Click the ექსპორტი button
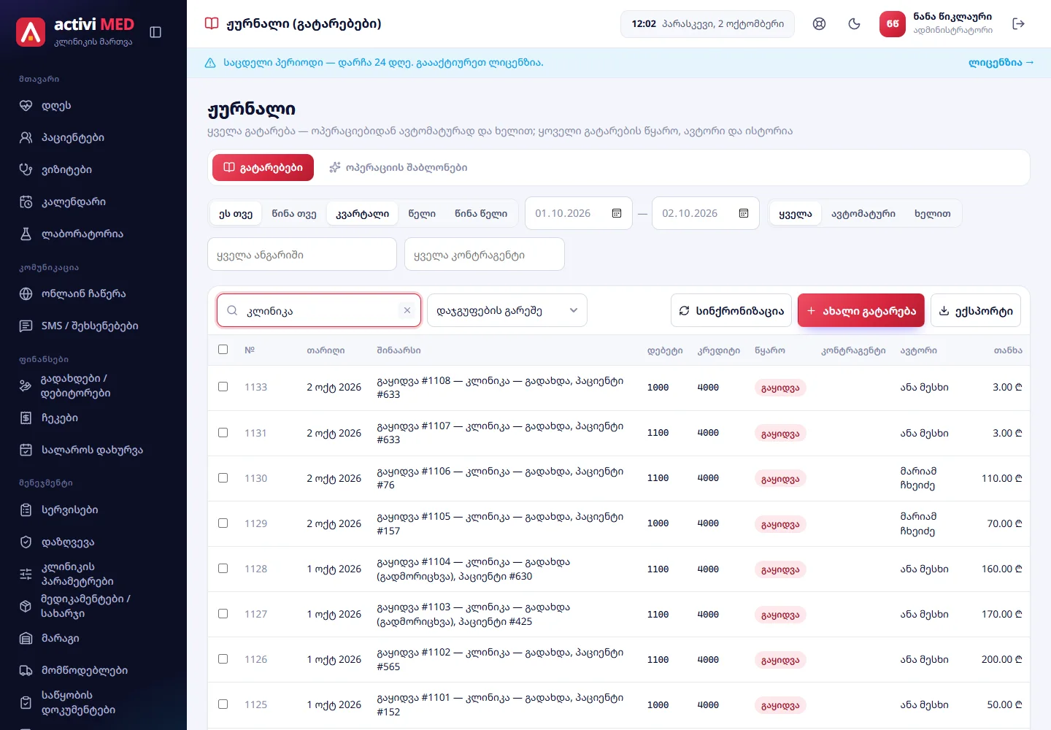 point(976,310)
